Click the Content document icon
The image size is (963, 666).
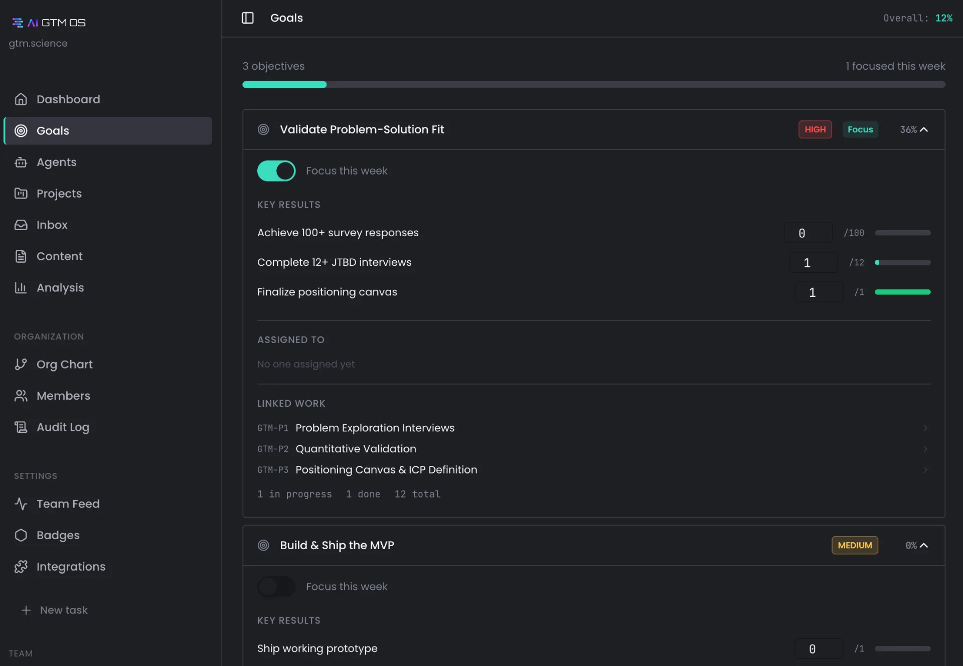click(x=21, y=256)
